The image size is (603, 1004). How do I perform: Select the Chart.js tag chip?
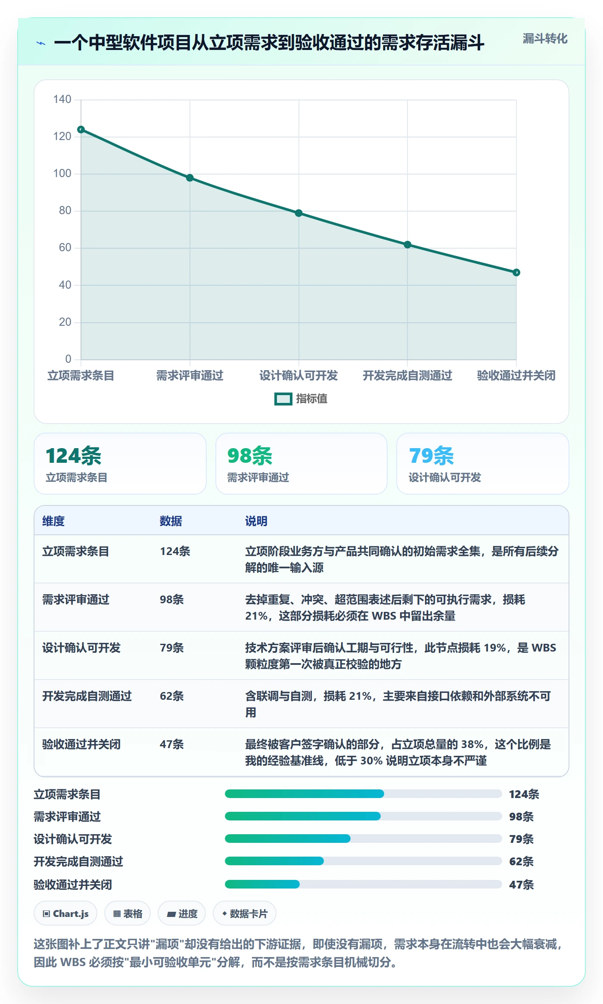coord(65,914)
